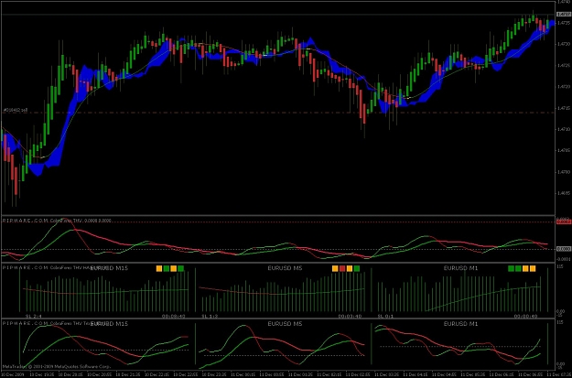Click 'EURUSD M15' title in the histogram panel
This screenshot has width=572, height=378.
pos(109,268)
